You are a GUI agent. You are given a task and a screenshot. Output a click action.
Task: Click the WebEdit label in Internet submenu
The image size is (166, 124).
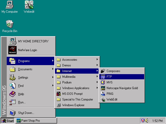pyautogui.click(x=112, y=99)
